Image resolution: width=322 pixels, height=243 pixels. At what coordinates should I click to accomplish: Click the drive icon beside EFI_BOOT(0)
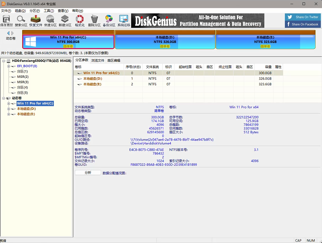pos(14,66)
